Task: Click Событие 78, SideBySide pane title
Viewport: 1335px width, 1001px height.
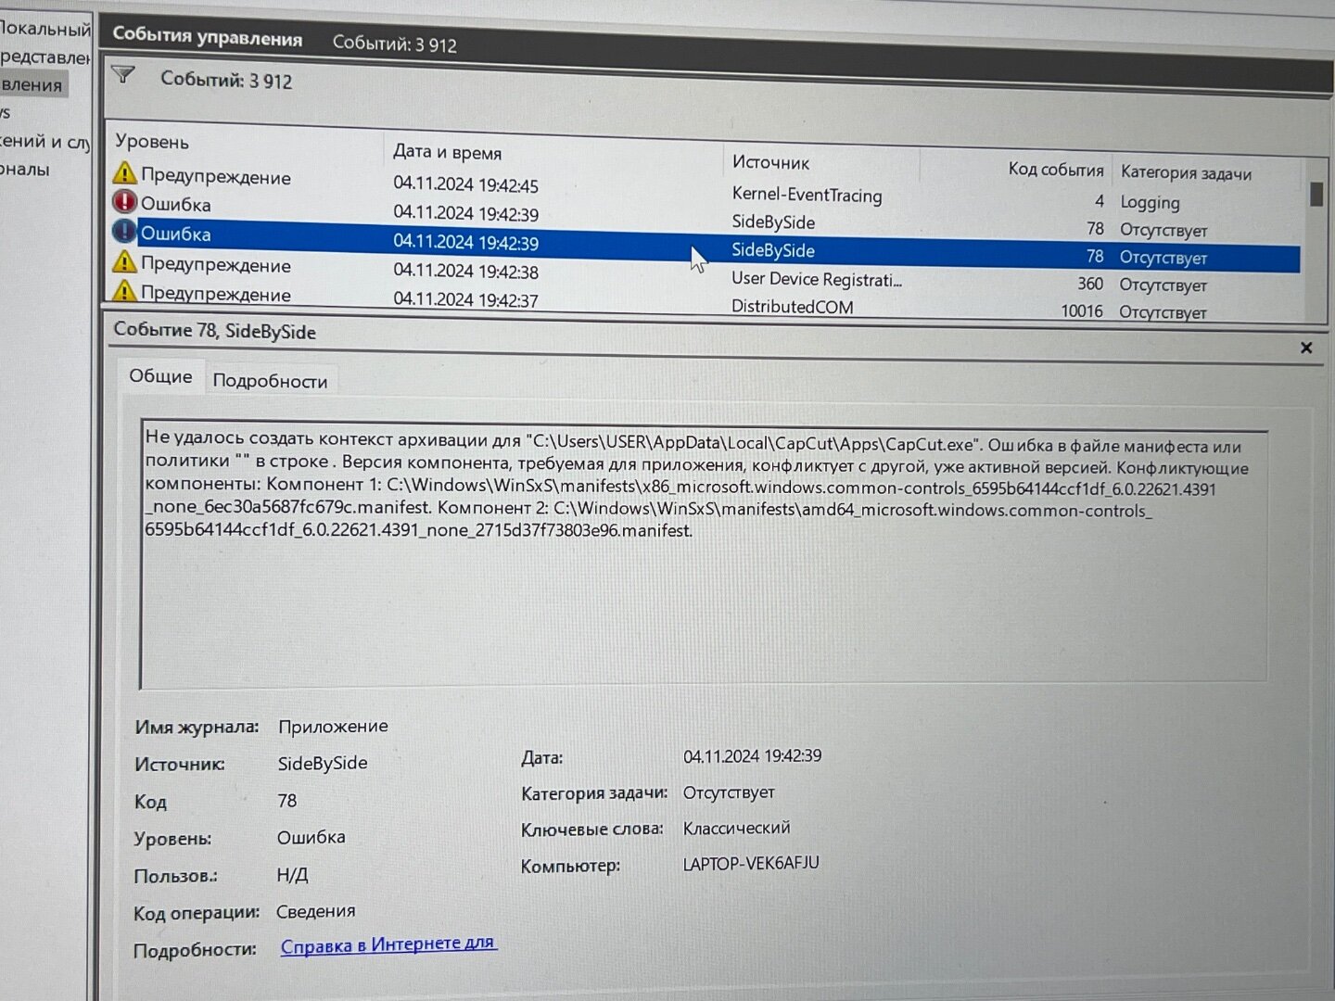Action: click(214, 331)
